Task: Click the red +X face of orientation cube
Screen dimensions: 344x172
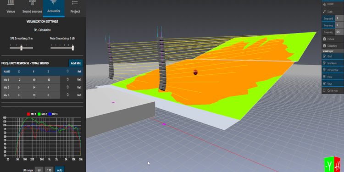Action: pos(338,165)
